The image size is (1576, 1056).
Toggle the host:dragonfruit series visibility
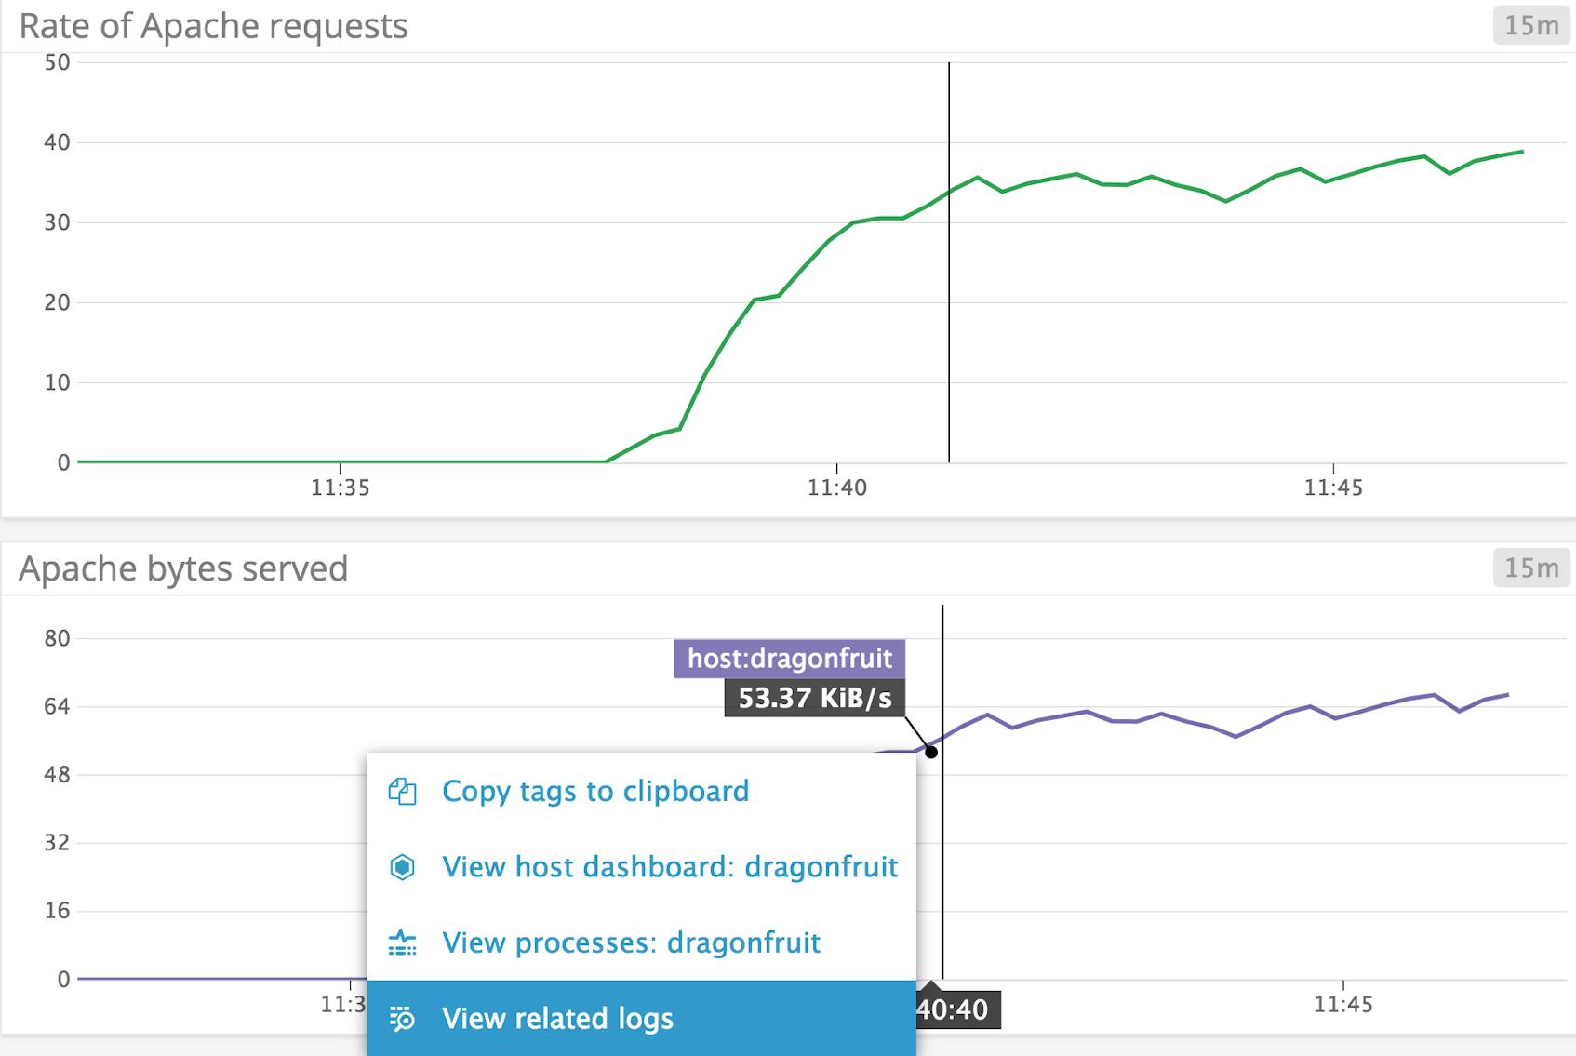(786, 658)
